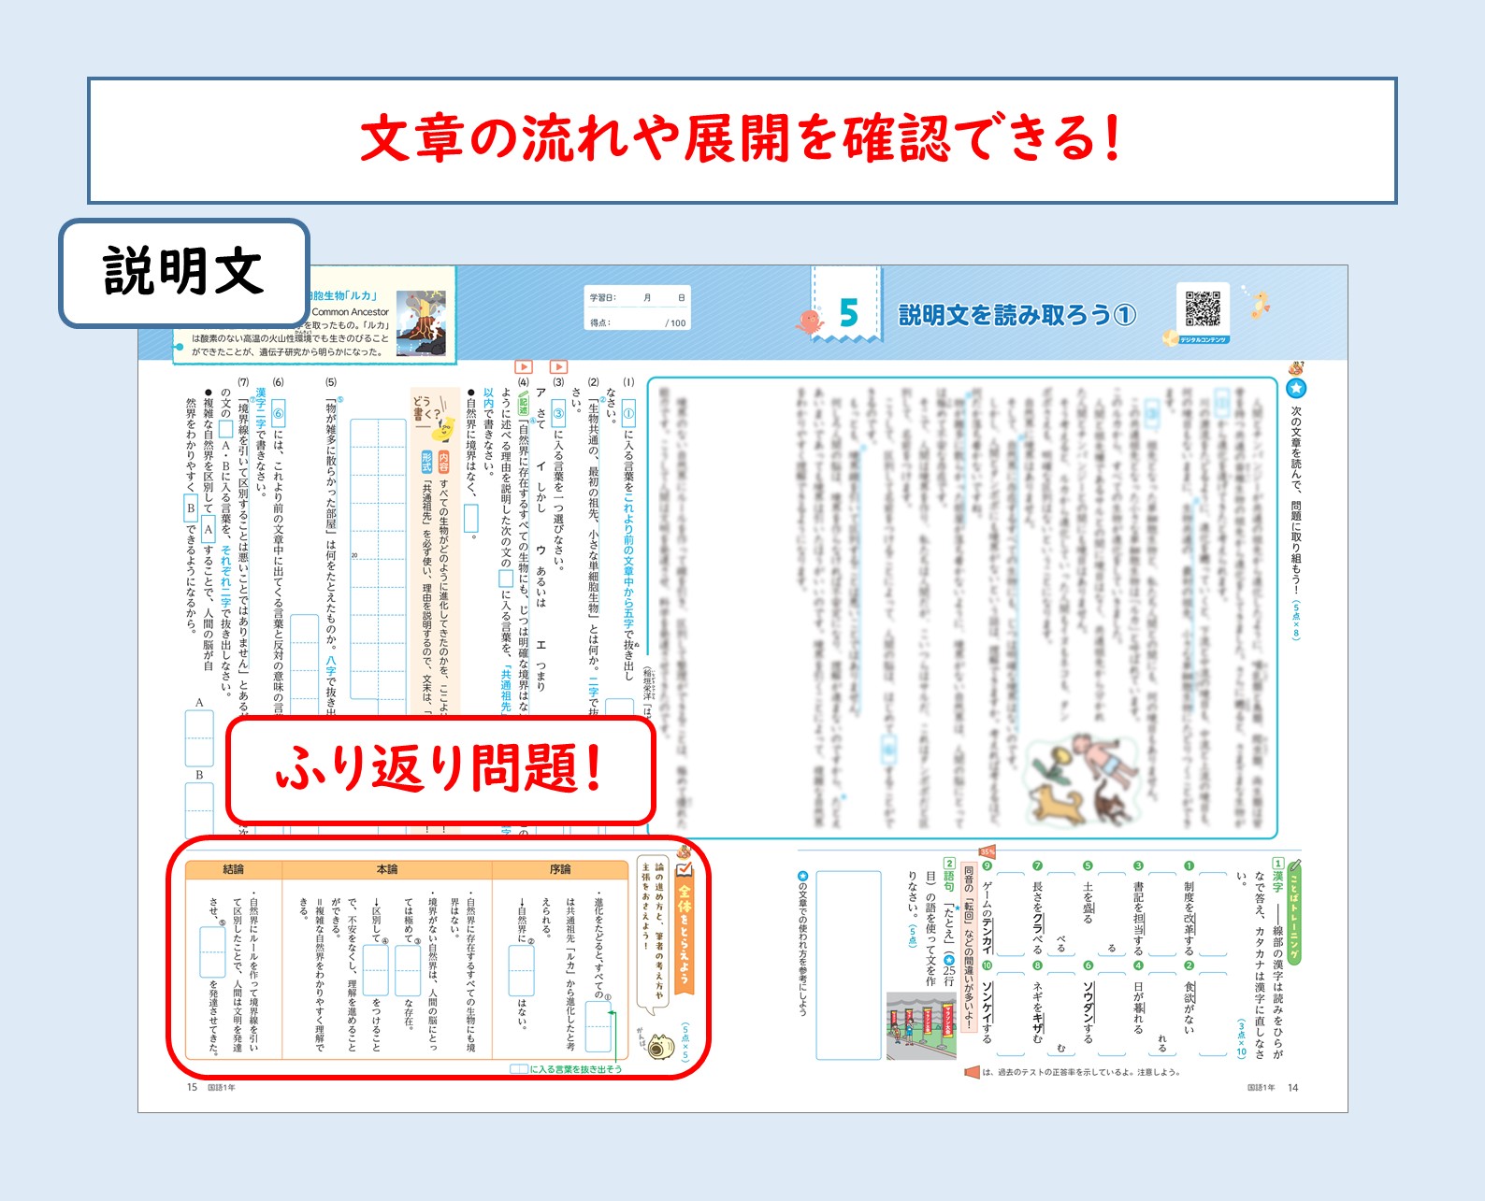Click the 本論 column header
Image resolution: width=1485 pixels, height=1201 pixels.
pos(387,869)
